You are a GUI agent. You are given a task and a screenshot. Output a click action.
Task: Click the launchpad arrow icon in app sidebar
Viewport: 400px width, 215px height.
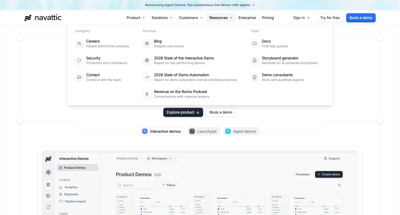pos(48,207)
